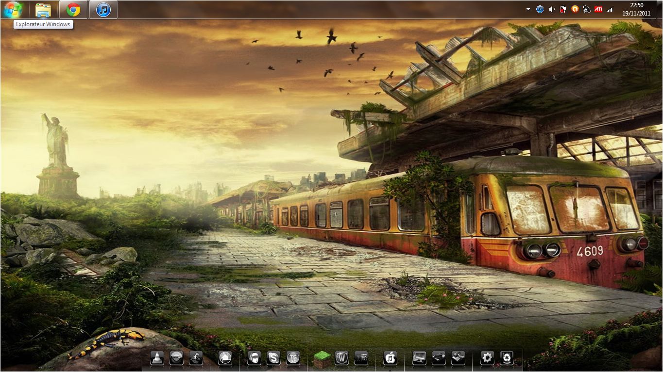Launch TeamSpeak from the dock
Viewport: 663px width, 372px height.
point(293,358)
